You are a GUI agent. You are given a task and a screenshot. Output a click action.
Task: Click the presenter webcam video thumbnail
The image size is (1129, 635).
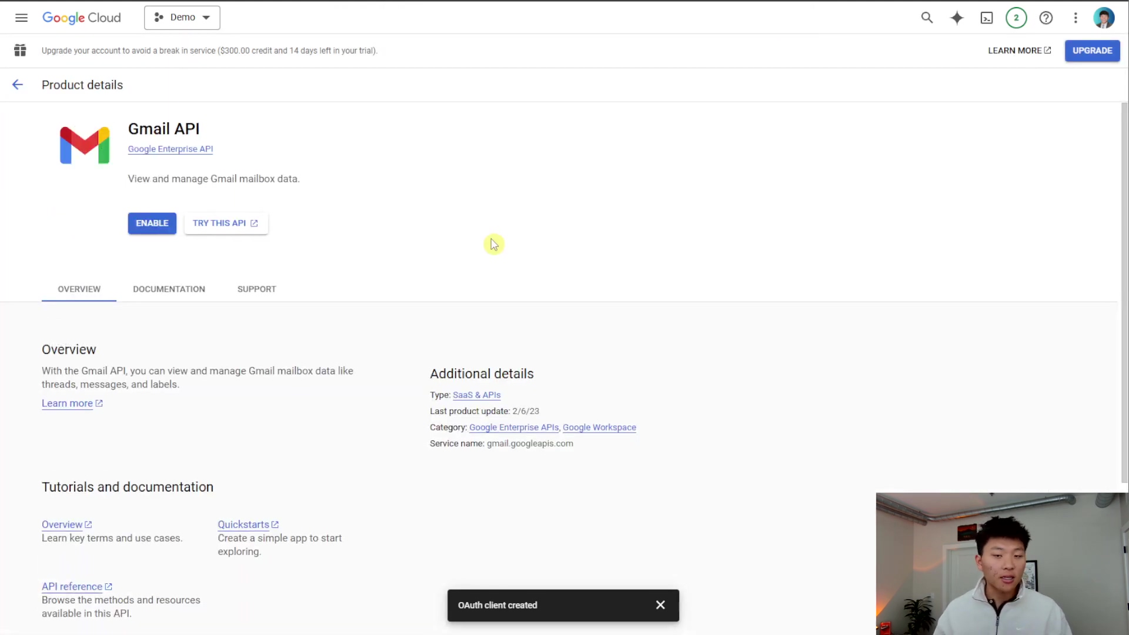click(x=1002, y=563)
